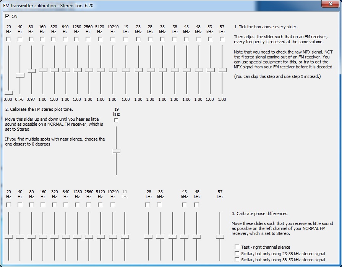Click the 10240 Hz amplitude slider handle
342x267 pixels.
113,70
